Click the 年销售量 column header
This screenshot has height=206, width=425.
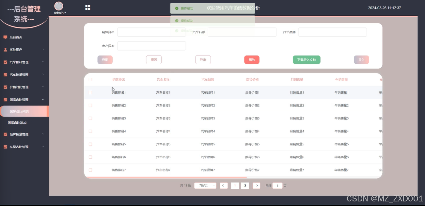click(341, 80)
